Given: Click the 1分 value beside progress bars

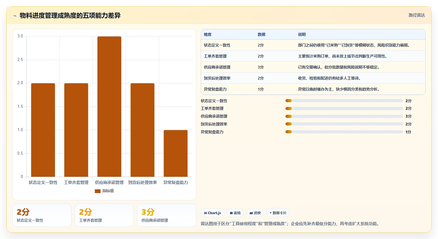Looking at the screenshot, I should coord(408,132).
